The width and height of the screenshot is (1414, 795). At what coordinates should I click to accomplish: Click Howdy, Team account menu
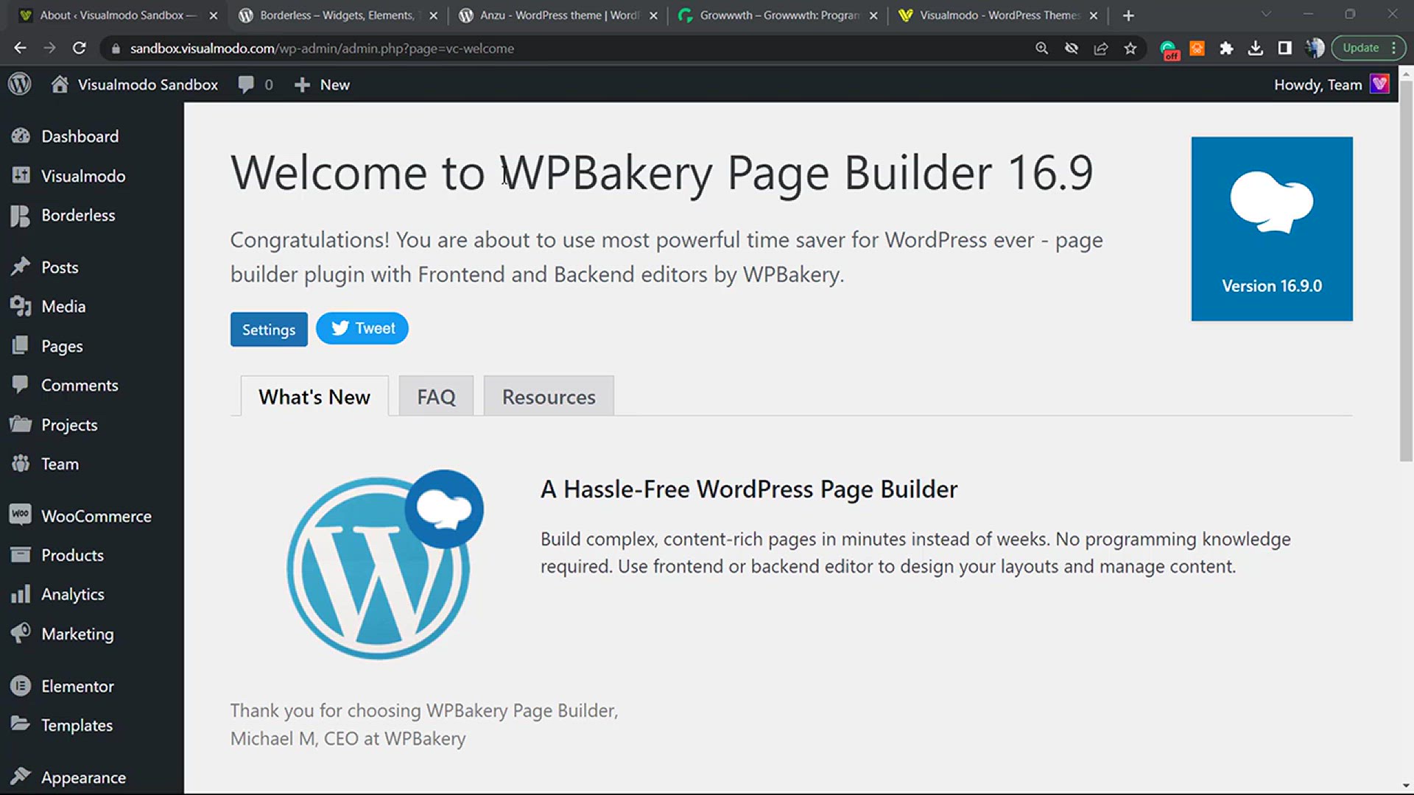(x=1318, y=85)
